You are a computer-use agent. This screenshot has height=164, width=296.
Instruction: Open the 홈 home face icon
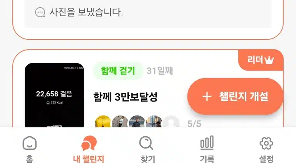(29, 143)
